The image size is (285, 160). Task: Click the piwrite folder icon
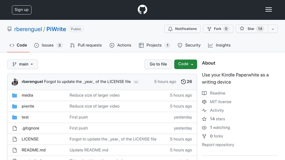point(15,106)
